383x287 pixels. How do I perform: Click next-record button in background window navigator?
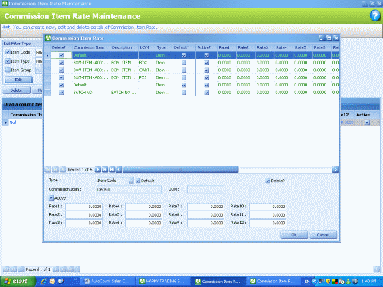tap(56, 269)
